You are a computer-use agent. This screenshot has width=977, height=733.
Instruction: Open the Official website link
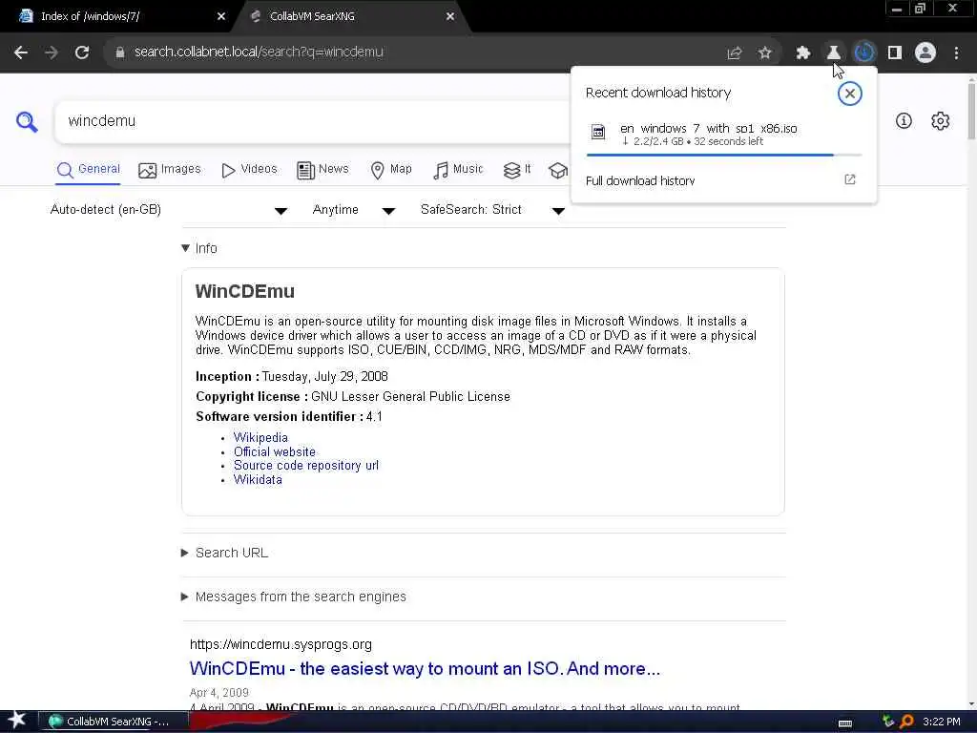point(274,451)
